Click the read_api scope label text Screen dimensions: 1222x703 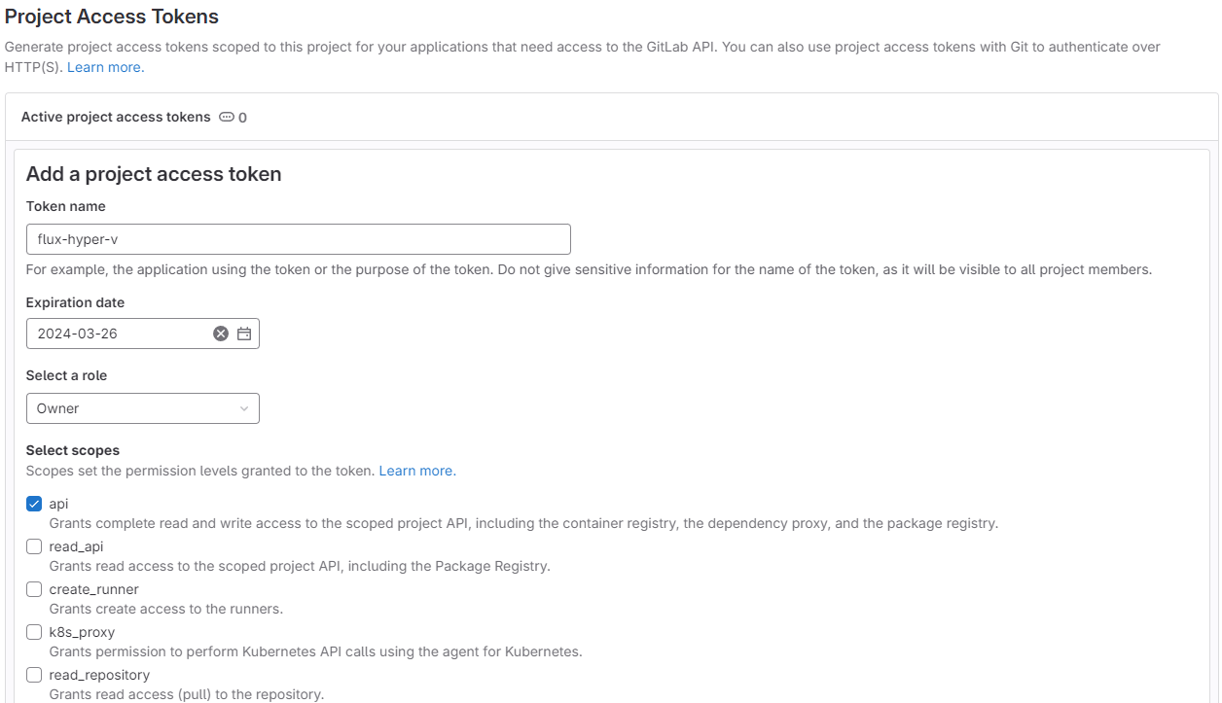(x=76, y=546)
